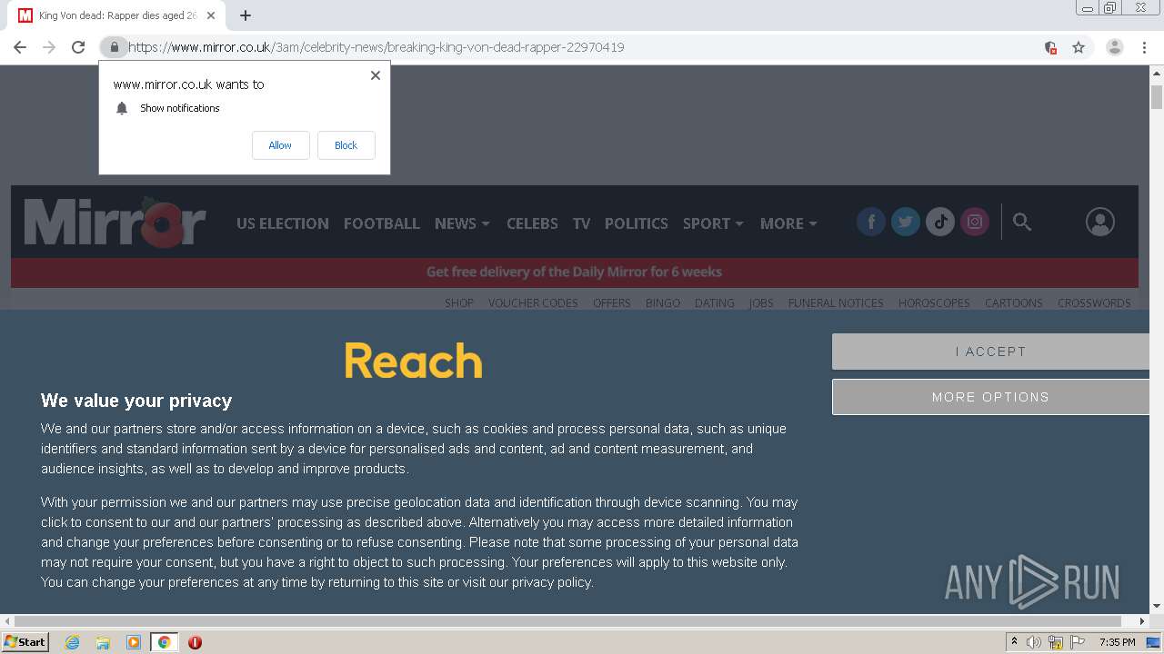
Task: Click the Action Center flag tray icon
Action: (1078, 642)
